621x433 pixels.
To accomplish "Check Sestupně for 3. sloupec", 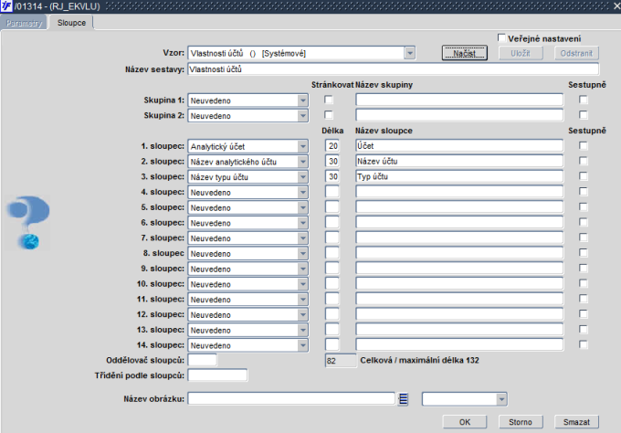I will coord(583,176).
